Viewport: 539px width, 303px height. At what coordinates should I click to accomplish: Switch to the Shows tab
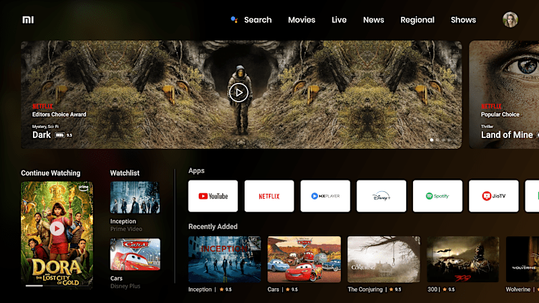click(x=464, y=20)
